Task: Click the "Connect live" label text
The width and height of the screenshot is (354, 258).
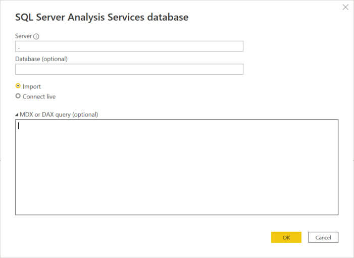Action: pyautogui.click(x=39, y=96)
